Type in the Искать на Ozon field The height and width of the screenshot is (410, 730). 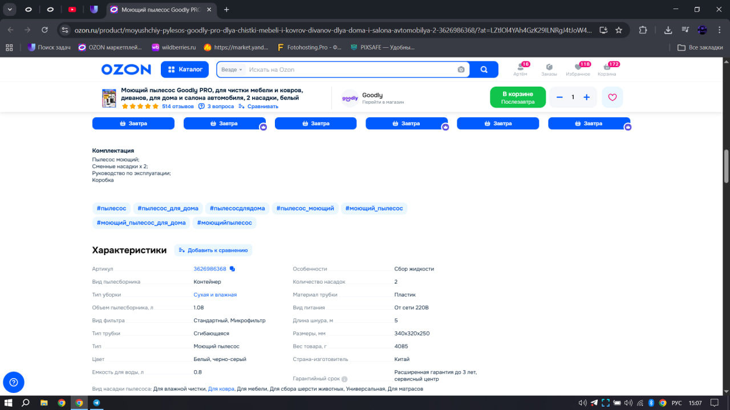tap(348, 69)
